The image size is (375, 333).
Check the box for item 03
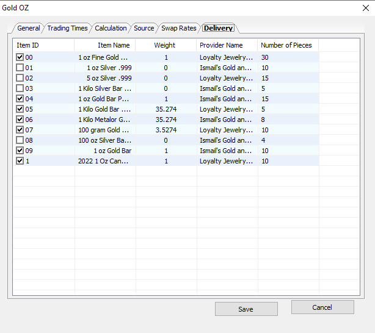click(x=20, y=88)
